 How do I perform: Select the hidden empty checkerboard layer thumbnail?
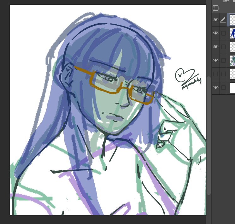click(x=232, y=74)
